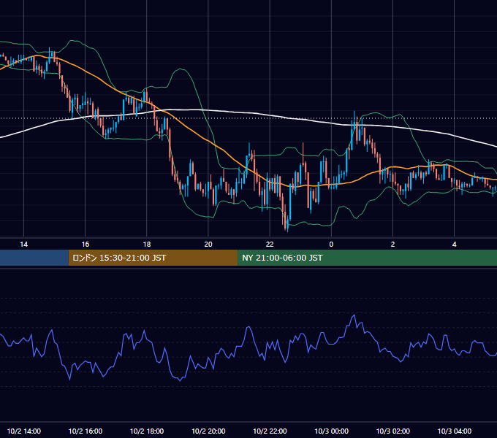Click the 10/2 14:00 date label

coord(24,431)
